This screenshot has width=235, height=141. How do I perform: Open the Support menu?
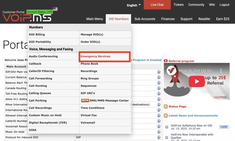tap(187, 19)
